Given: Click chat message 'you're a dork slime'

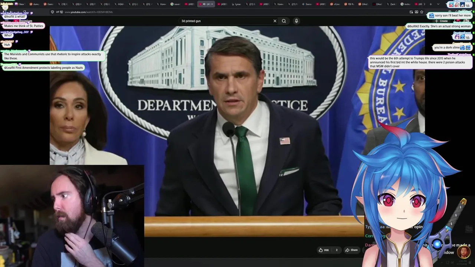Looking at the screenshot, I should (x=452, y=47).
